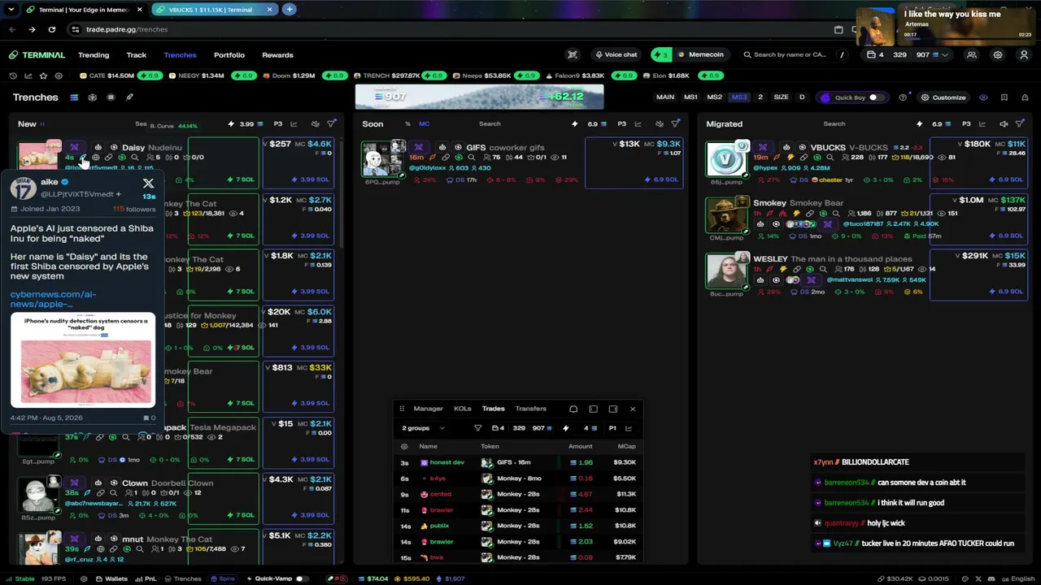This screenshot has width=1041, height=585.
Task: Toggle sound in the Migrated column
Action: coord(1004,124)
